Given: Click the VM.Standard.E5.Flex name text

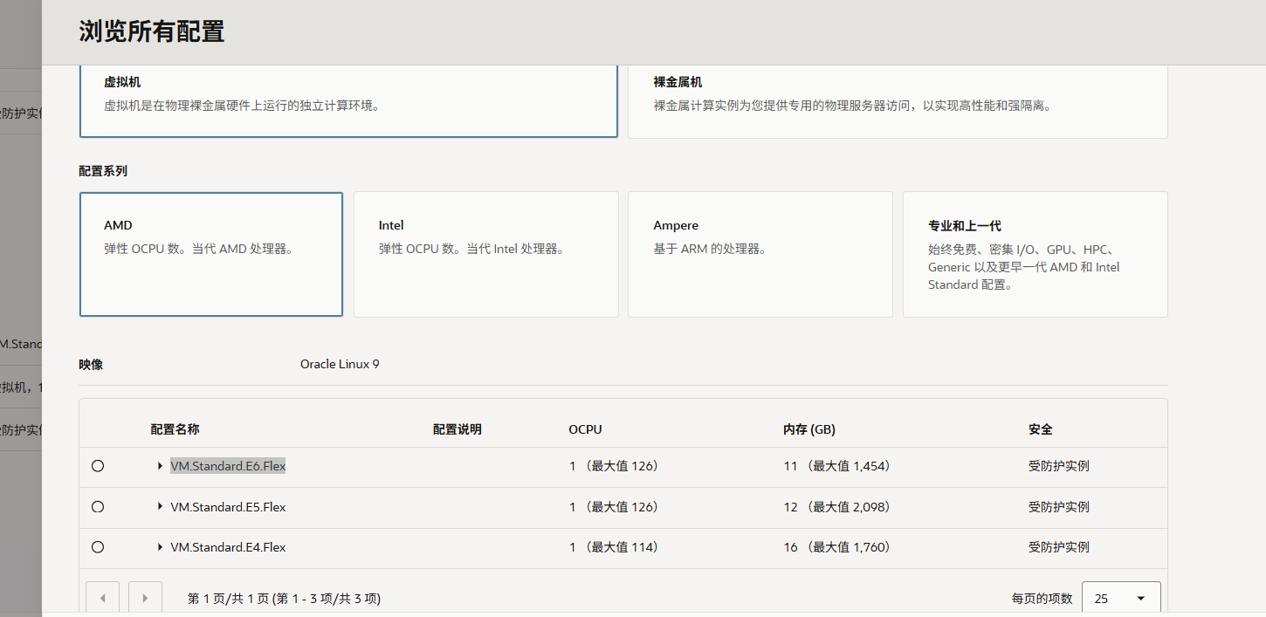Looking at the screenshot, I should [228, 507].
